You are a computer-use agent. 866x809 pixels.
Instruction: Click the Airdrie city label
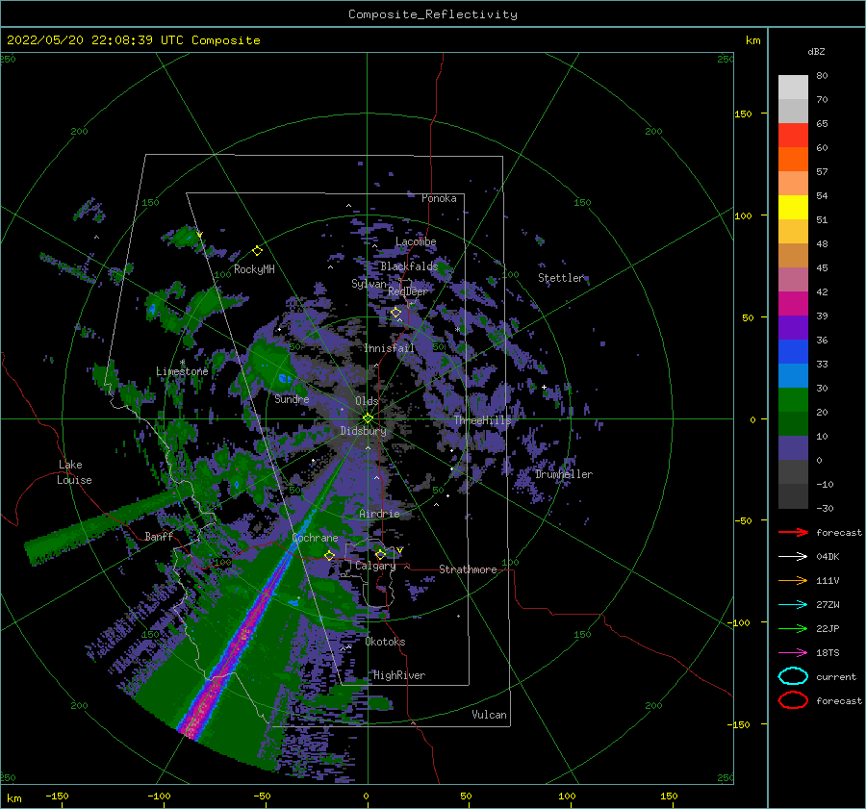(379, 514)
